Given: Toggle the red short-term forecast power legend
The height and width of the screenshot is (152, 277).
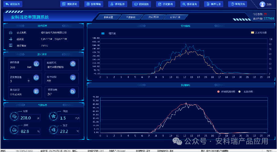Looking at the screenshot, I should [x=218, y=91].
